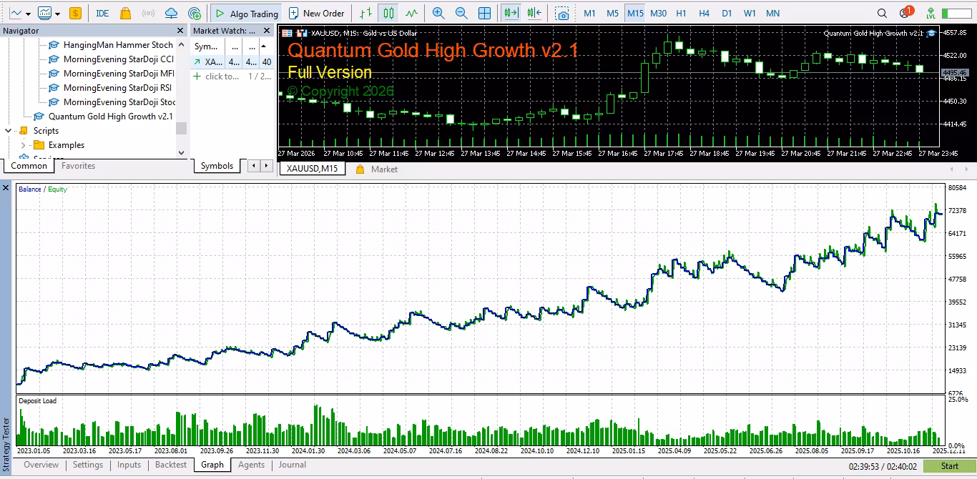Collapse the Scripts tree node
The image size is (977, 479).
pyautogui.click(x=8, y=131)
